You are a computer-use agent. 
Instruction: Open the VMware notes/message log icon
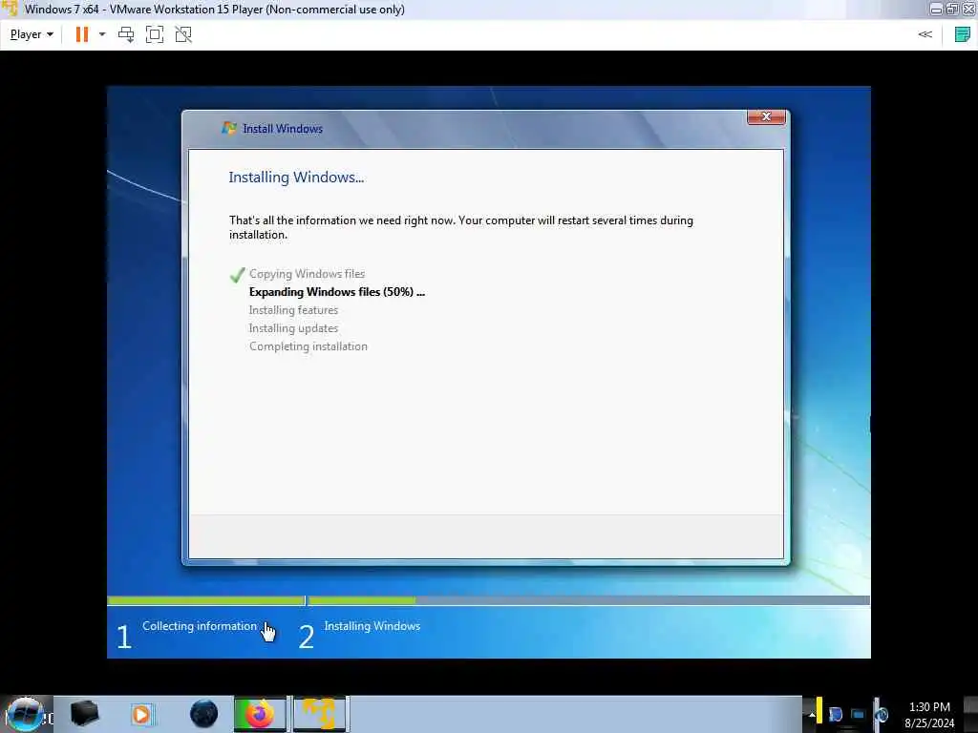963,34
